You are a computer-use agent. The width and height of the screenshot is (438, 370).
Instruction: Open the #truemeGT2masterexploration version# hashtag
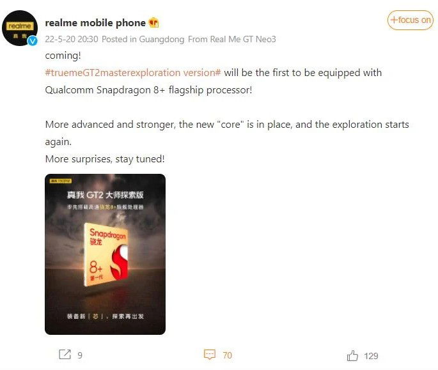coord(133,73)
